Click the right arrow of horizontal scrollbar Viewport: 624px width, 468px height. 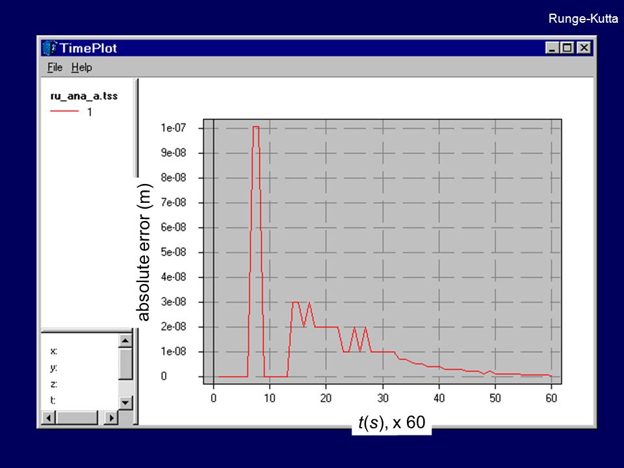point(111,418)
